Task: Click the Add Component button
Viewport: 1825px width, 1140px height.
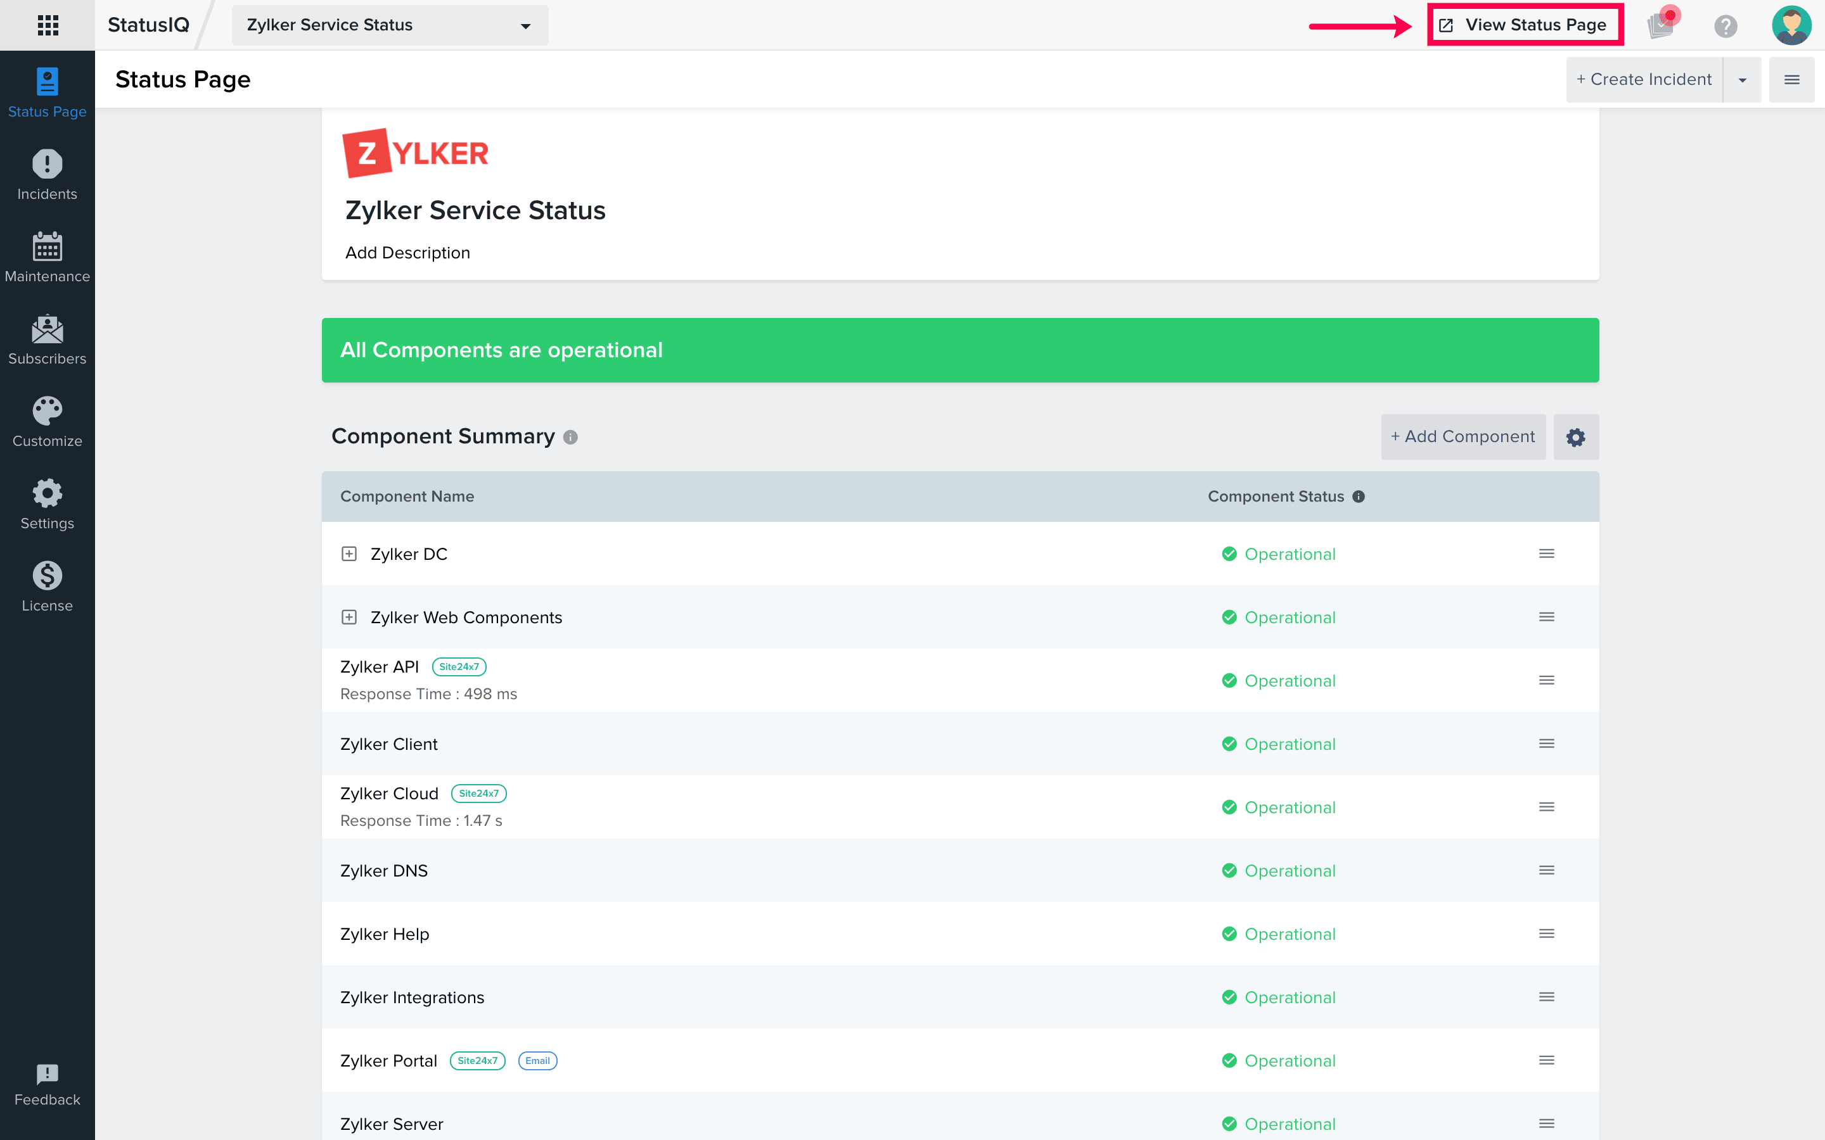Action: 1463,436
